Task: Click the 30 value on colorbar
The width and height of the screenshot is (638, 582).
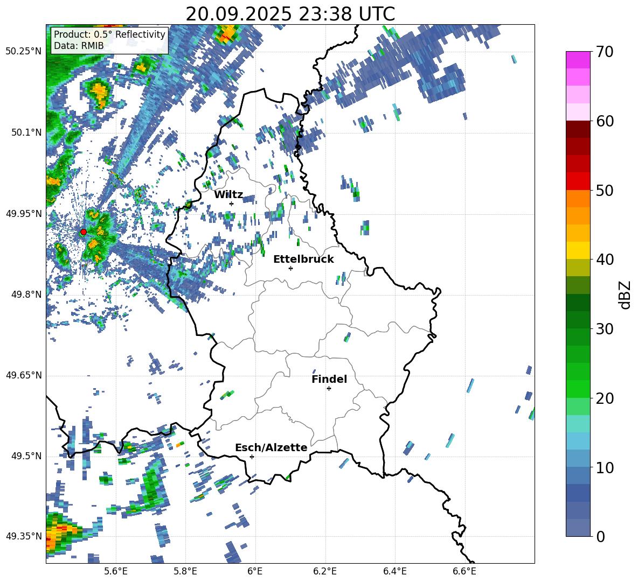Action: coord(605,329)
